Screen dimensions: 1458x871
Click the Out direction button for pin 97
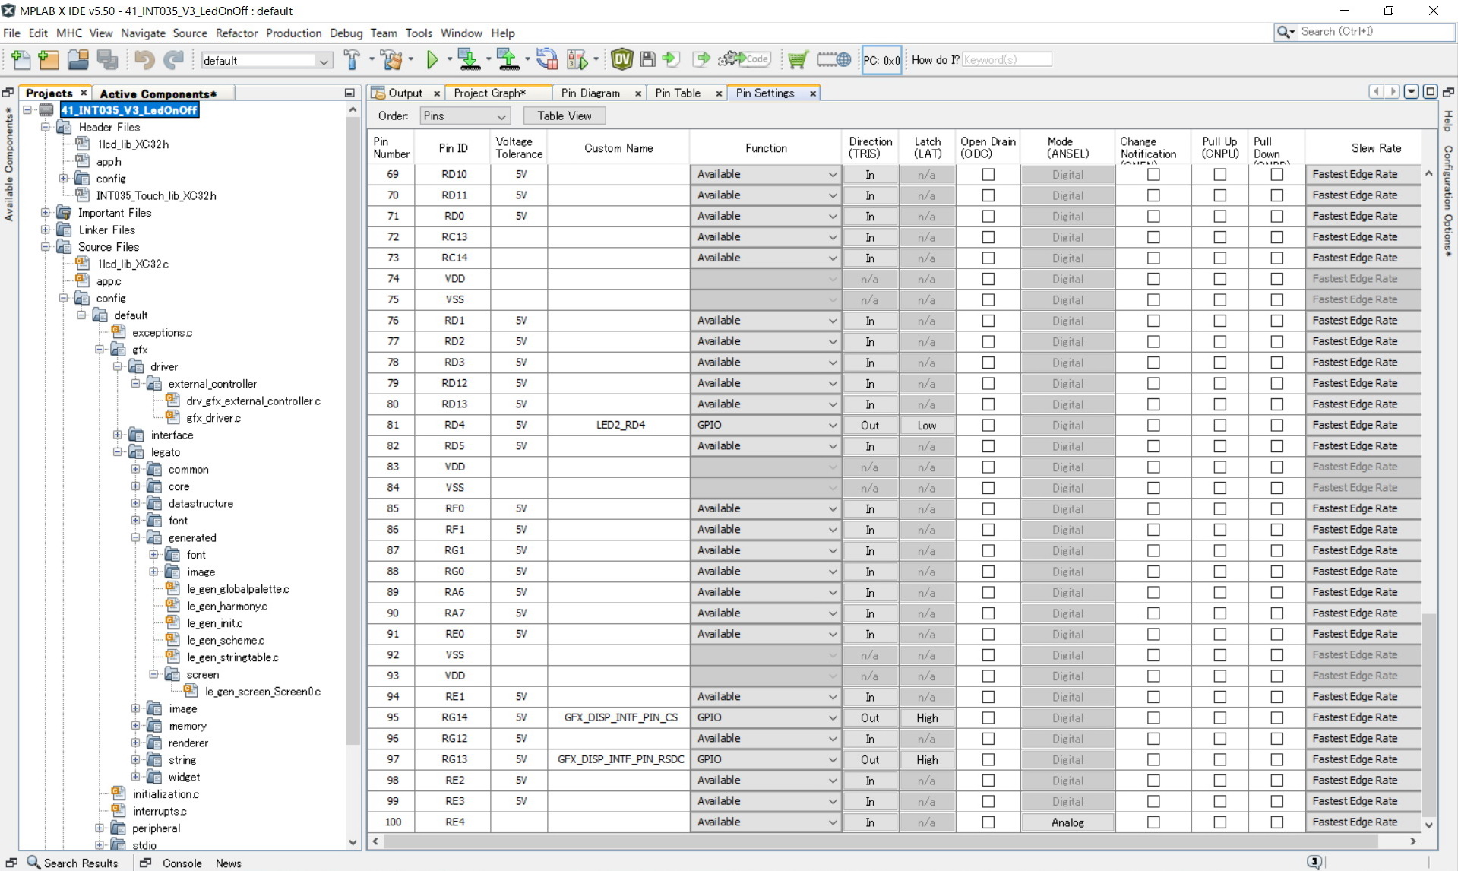point(869,760)
